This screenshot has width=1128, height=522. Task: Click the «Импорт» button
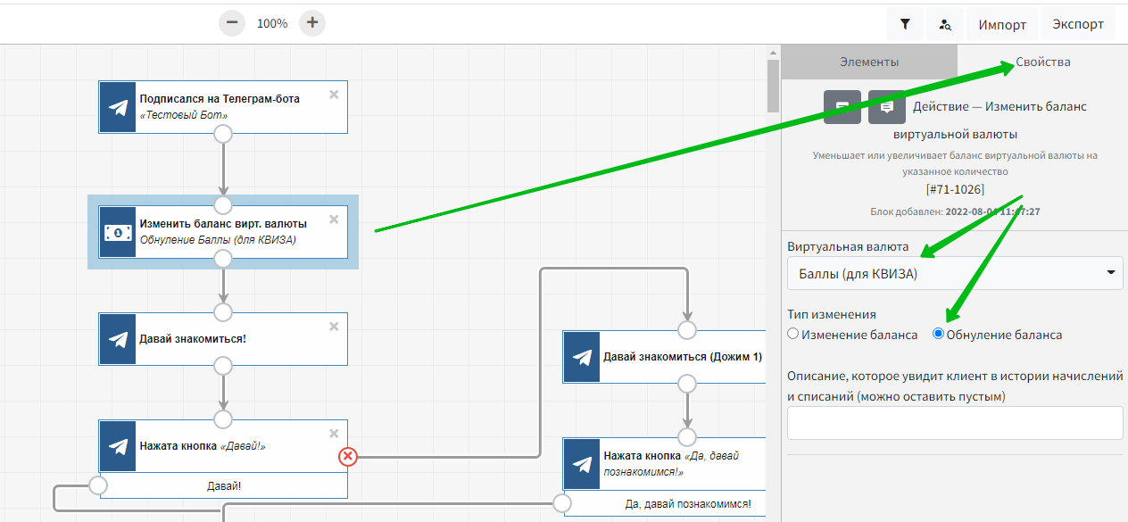click(x=1001, y=24)
